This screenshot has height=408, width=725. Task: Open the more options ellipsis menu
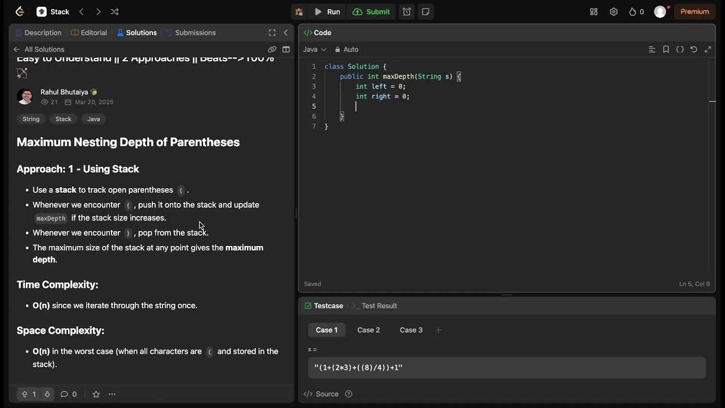coord(112,394)
